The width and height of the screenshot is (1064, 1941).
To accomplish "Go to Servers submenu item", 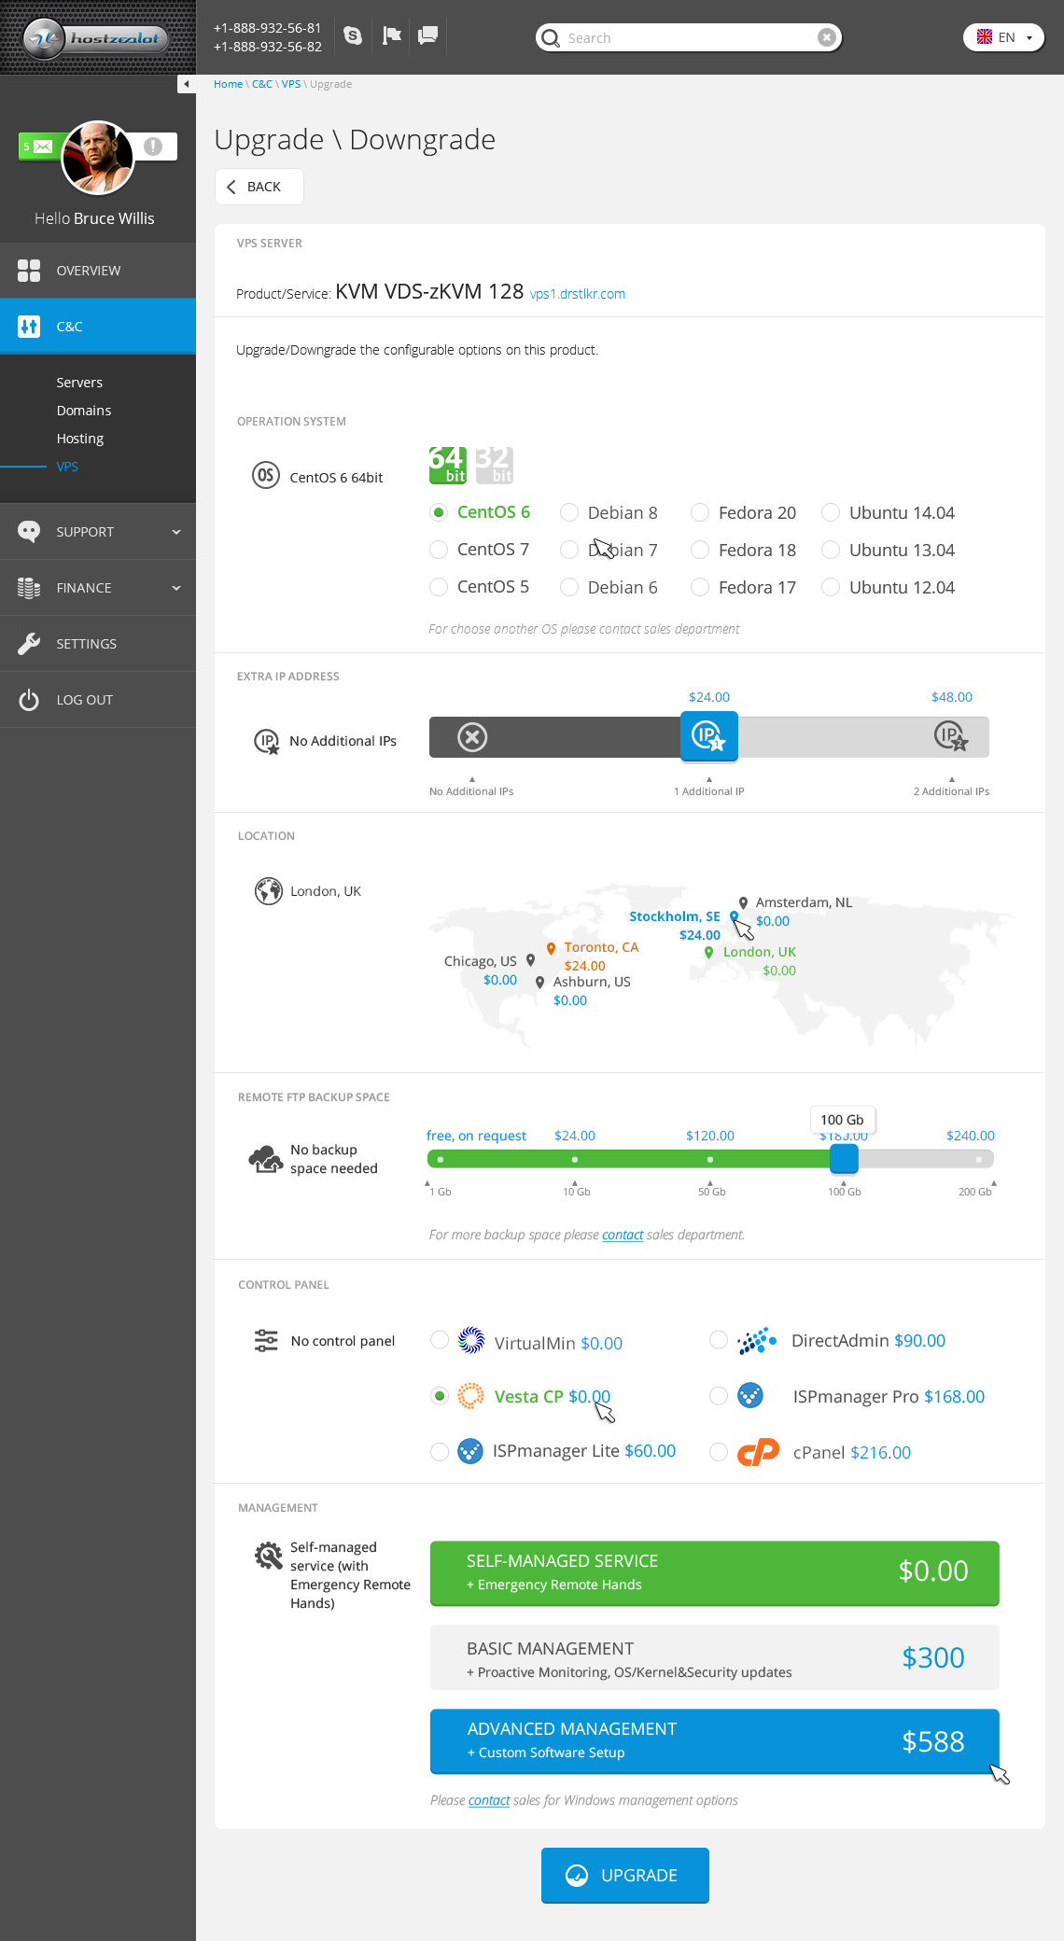I will (x=79, y=383).
